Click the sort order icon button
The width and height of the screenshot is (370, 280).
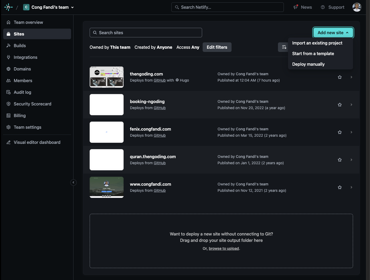[284, 47]
